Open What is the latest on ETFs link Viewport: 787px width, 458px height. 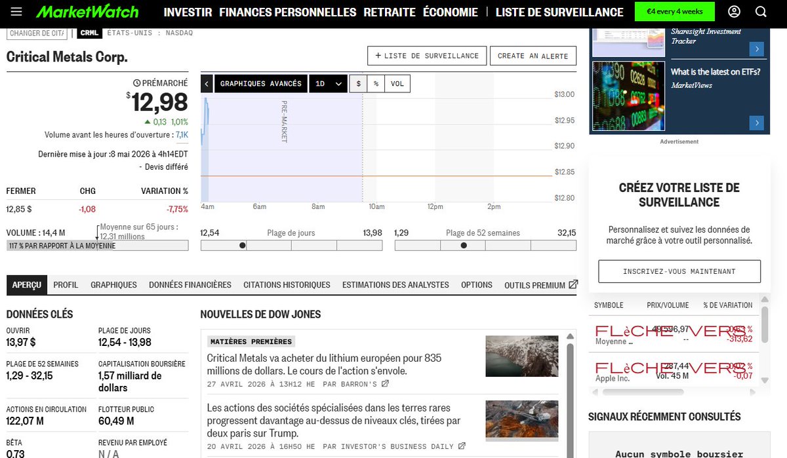pos(716,72)
